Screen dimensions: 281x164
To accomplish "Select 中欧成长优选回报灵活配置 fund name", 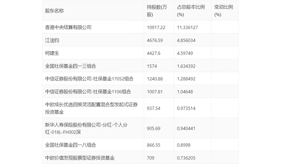I will pos(92,108).
